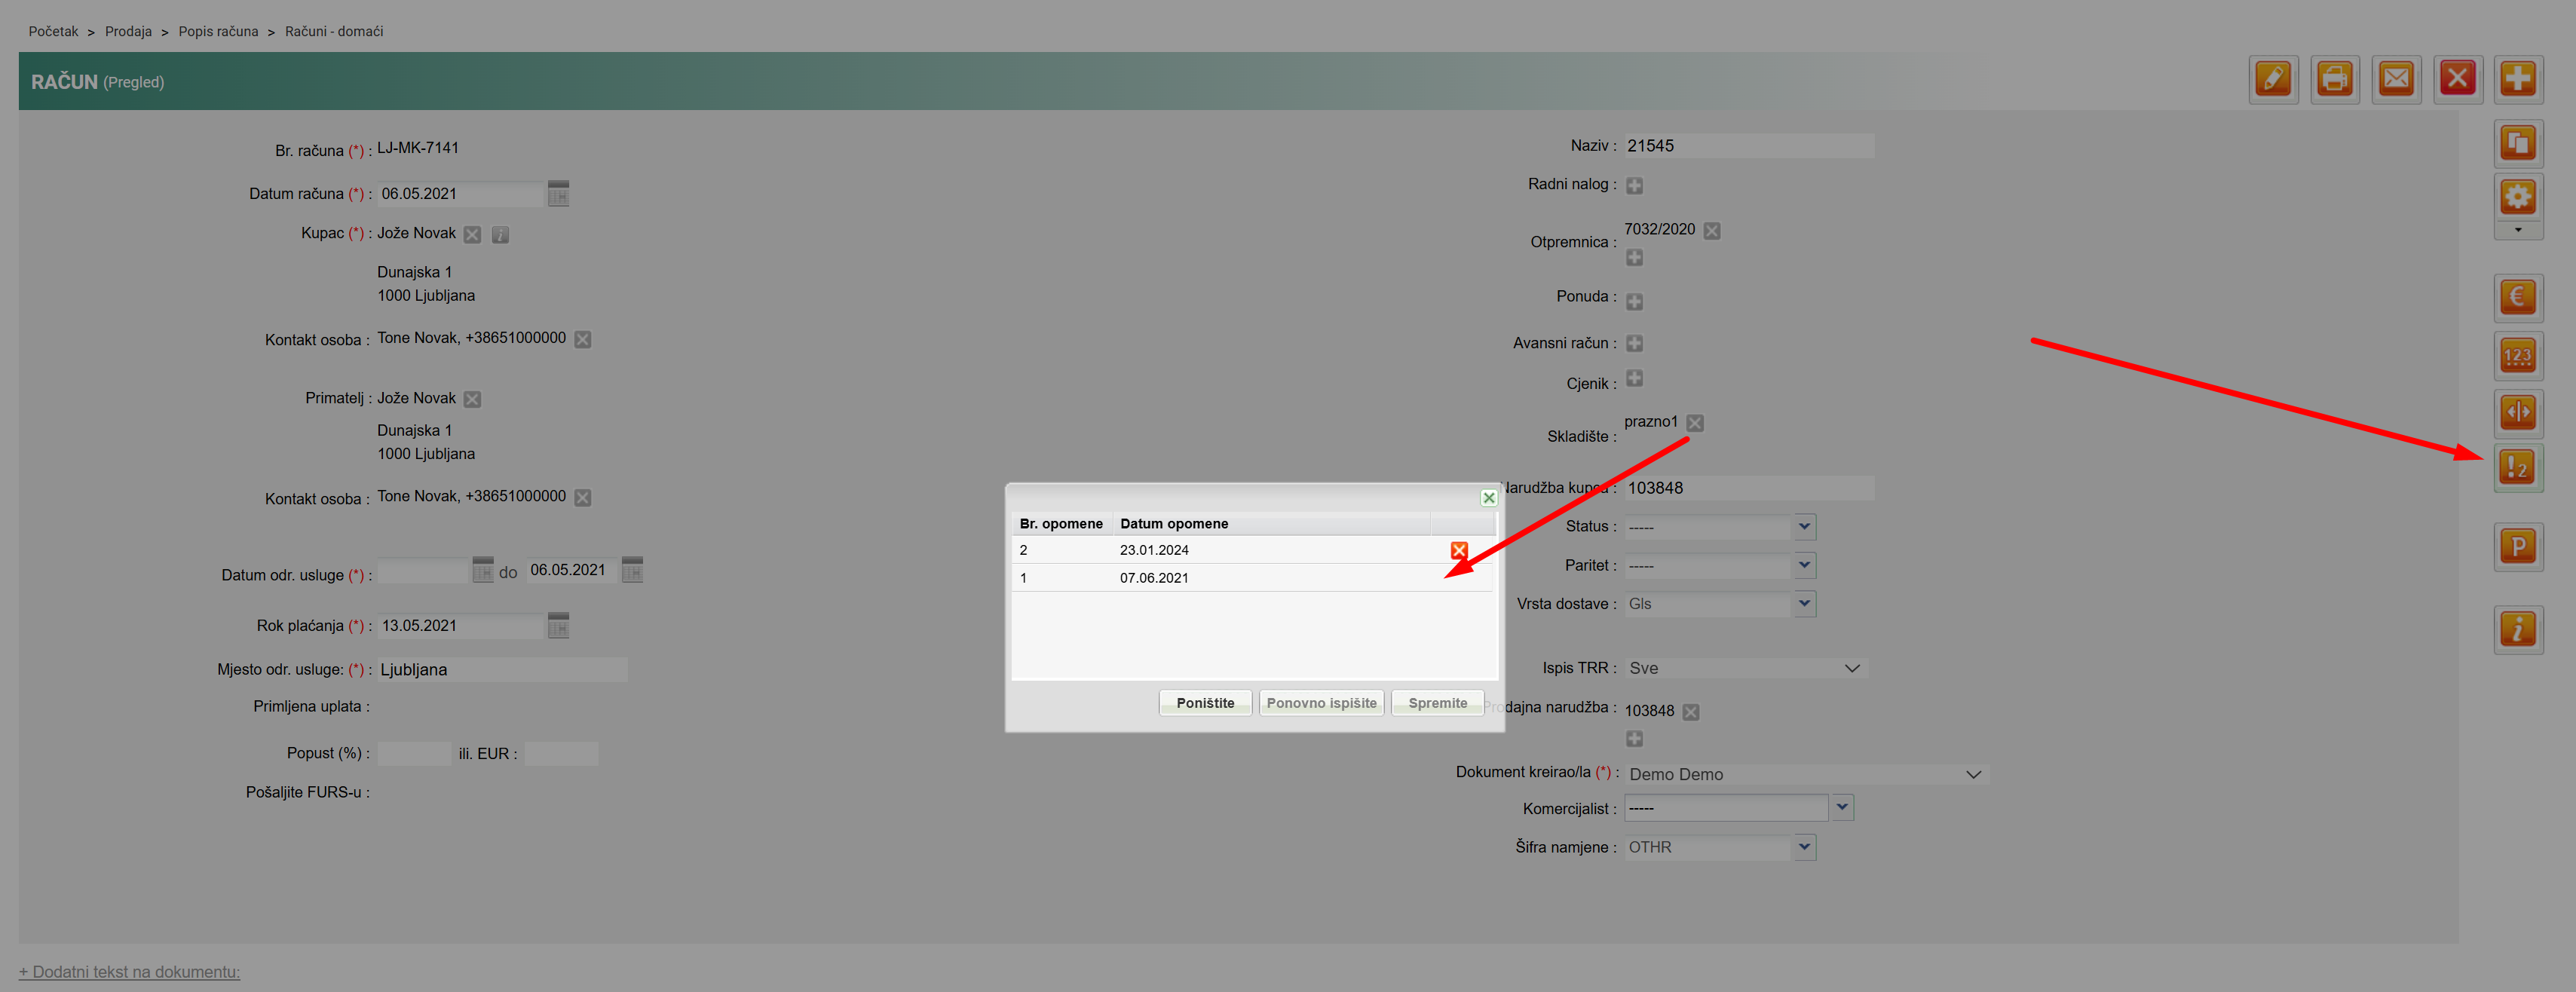2576x992 pixels.
Task: Open Popis računa breadcrumb link
Action: [x=218, y=32]
